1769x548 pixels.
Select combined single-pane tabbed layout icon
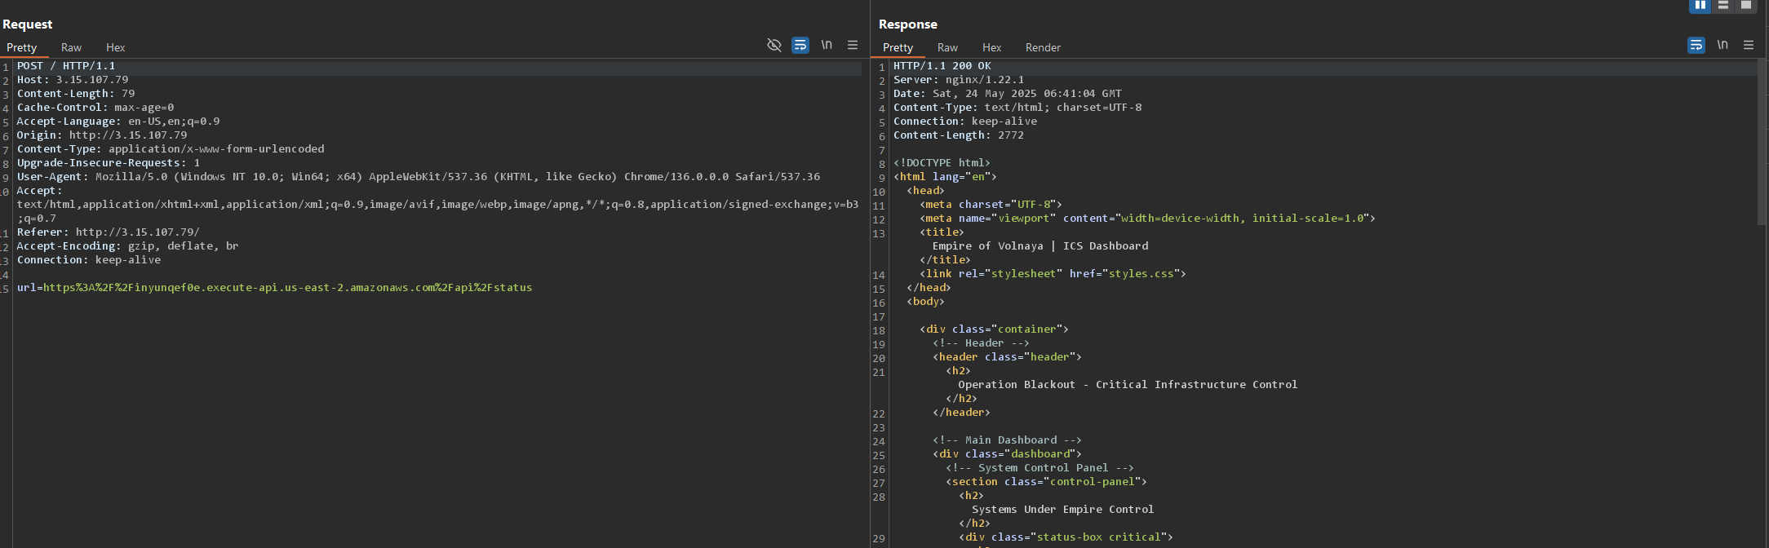[x=1746, y=5]
